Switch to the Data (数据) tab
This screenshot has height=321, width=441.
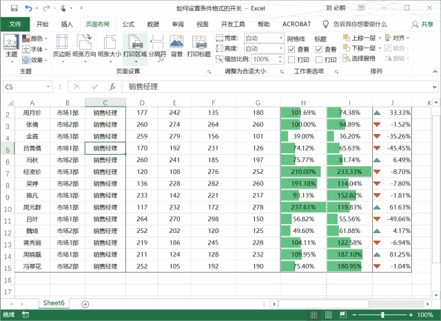(153, 24)
